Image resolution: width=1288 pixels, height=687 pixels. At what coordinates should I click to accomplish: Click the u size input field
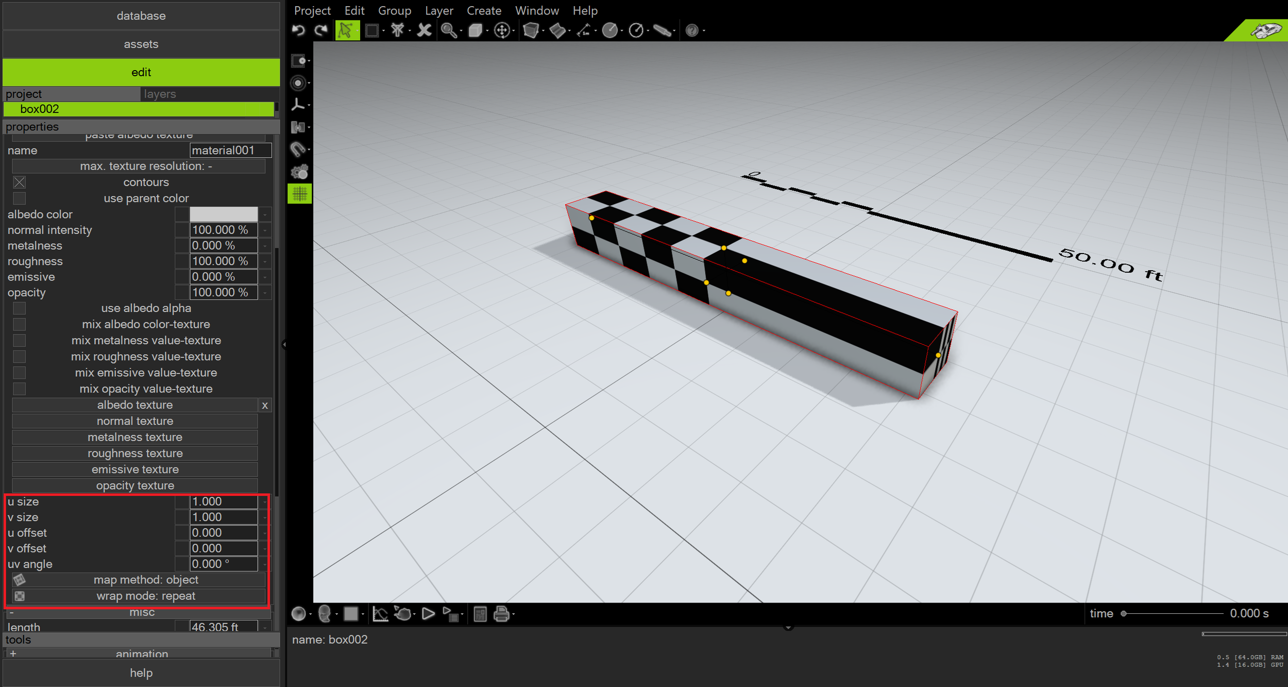[x=223, y=501]
